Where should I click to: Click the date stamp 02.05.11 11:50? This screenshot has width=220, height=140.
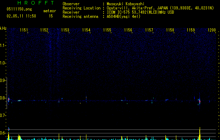pos(21,16)
